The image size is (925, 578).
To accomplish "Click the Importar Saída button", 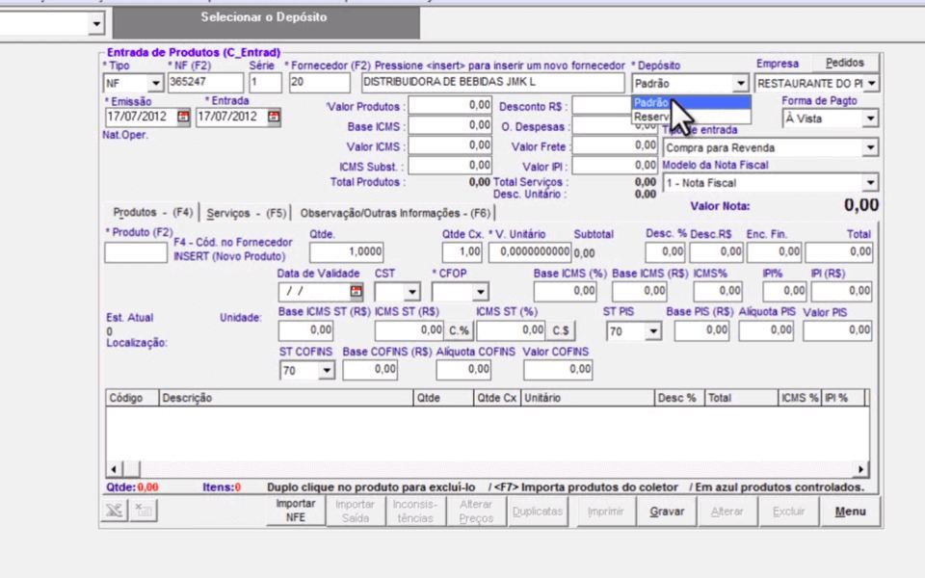I will (x=356, y=511).
